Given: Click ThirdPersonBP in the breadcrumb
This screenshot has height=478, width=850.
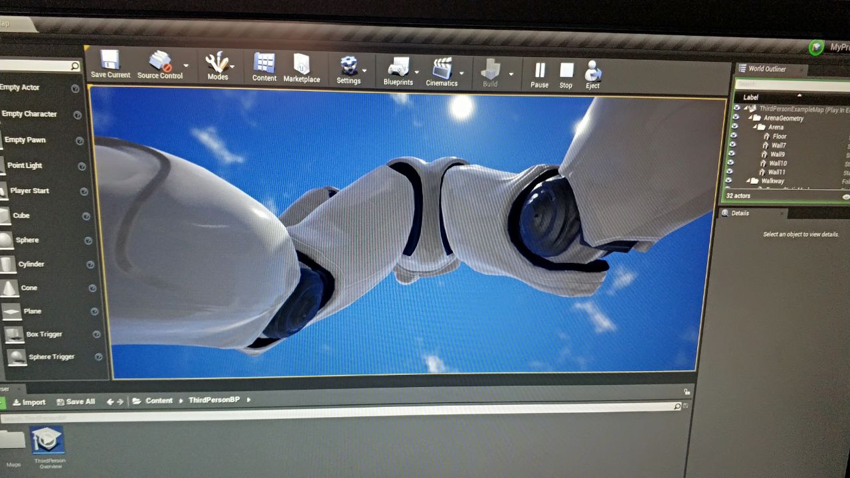Looking at the screenshot, I should click(214, 400).
